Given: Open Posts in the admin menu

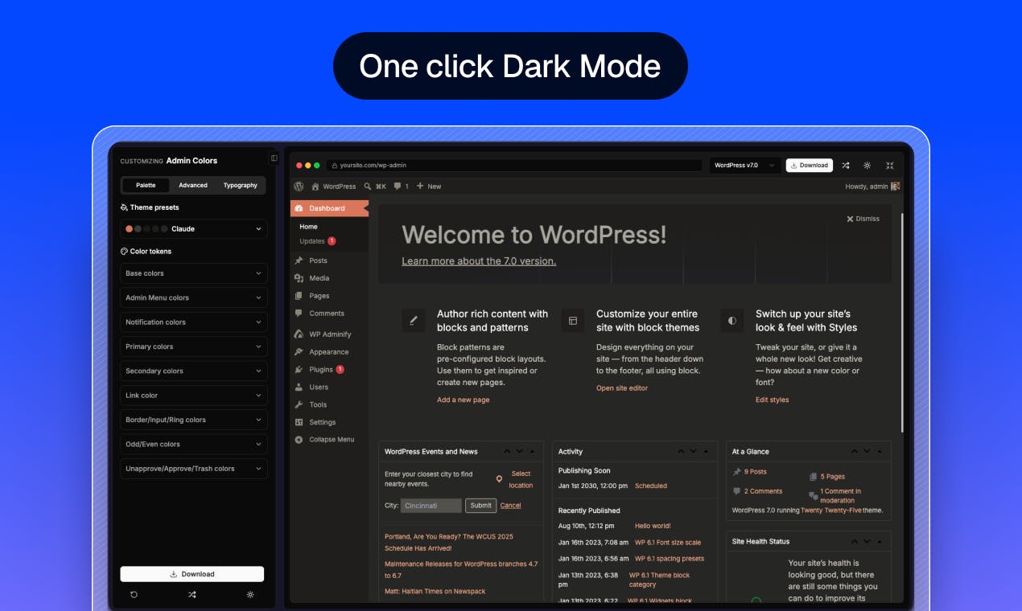Looking at the screenshot, I should pos(329,260).
